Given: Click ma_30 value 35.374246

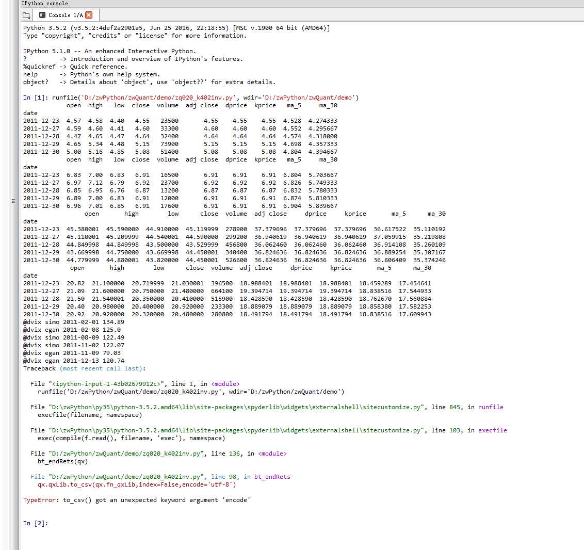Looking at the screenshot, I should click(429, 260).
